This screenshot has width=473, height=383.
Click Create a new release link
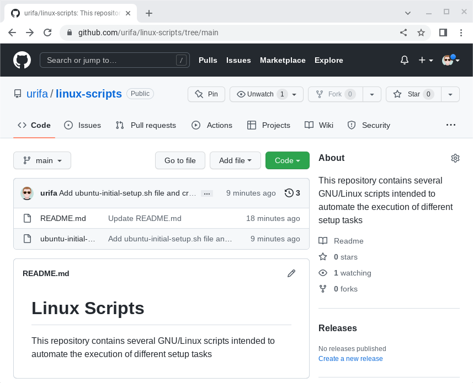coord(350,359)
